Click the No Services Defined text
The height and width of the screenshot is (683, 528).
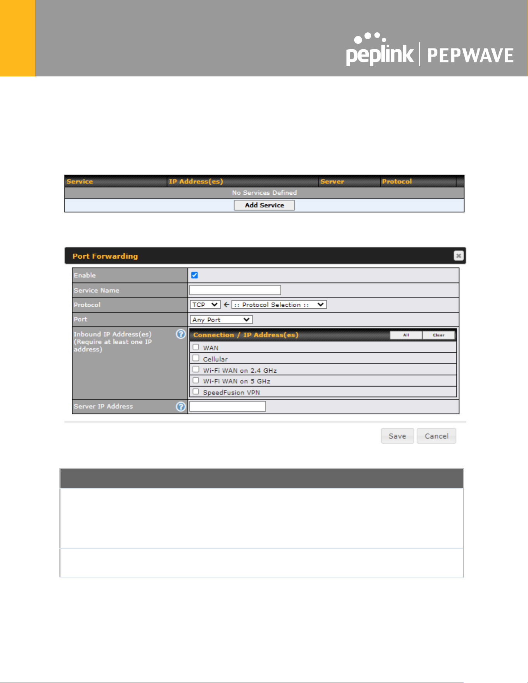[264, 193]
